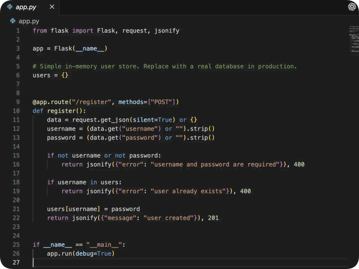Click "if username in users:" line
The height and width of the screenshot is (269, 359).
(84, 182)
